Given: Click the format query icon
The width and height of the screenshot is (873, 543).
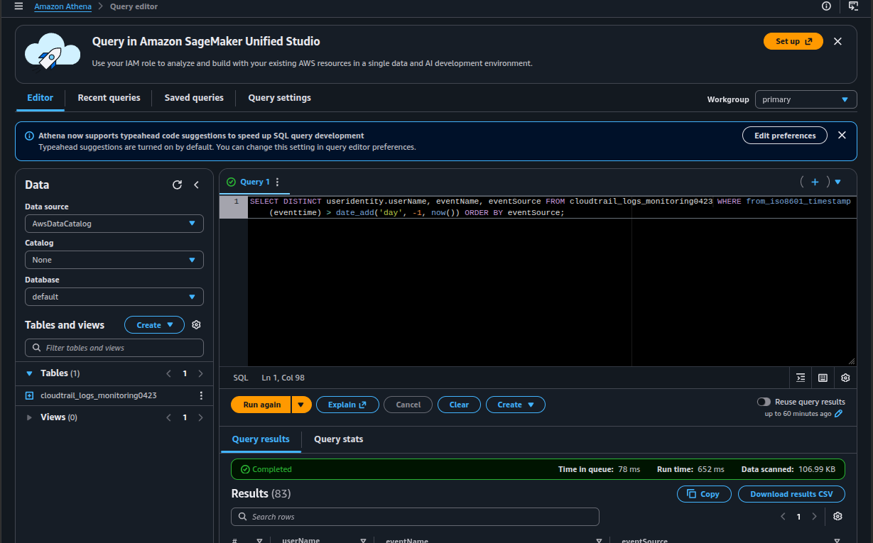Looking at the screenshot, I should 801,378.
